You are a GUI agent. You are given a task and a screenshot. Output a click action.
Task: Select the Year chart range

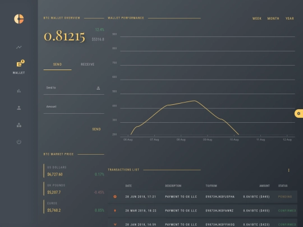(290, 18)
